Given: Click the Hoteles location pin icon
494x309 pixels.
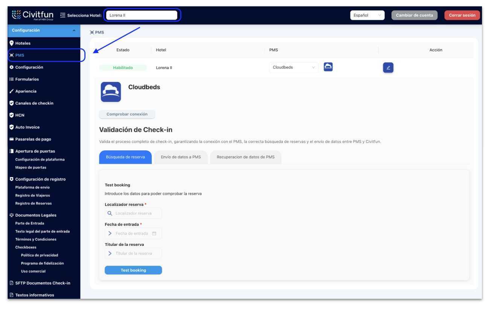Looking at the screenshot, I should point(12,43).
